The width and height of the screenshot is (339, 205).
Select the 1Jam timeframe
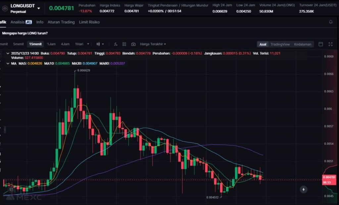51,44
